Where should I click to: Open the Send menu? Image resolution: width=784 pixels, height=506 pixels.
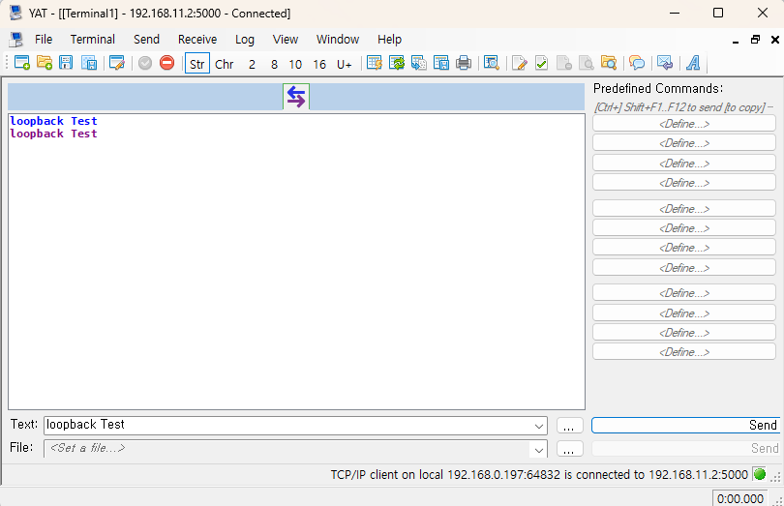click(x=146, y=39)
